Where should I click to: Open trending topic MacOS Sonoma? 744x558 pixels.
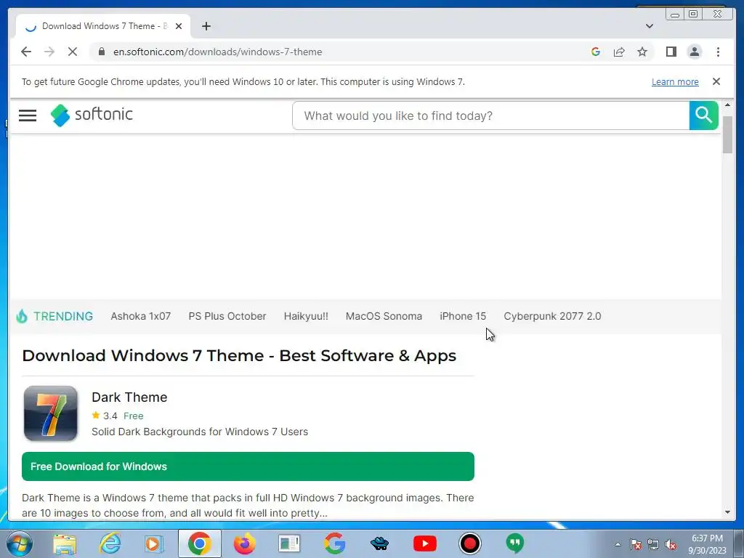click(x=384, y=316)
